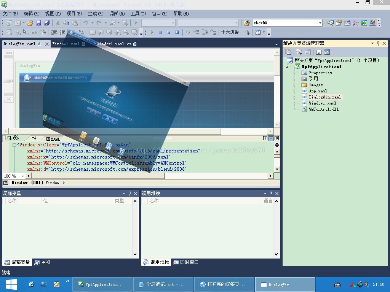Open Solution Explorer window position dropdown
Image resolution: width=390 pixels, height=292 pixels.
372,43
